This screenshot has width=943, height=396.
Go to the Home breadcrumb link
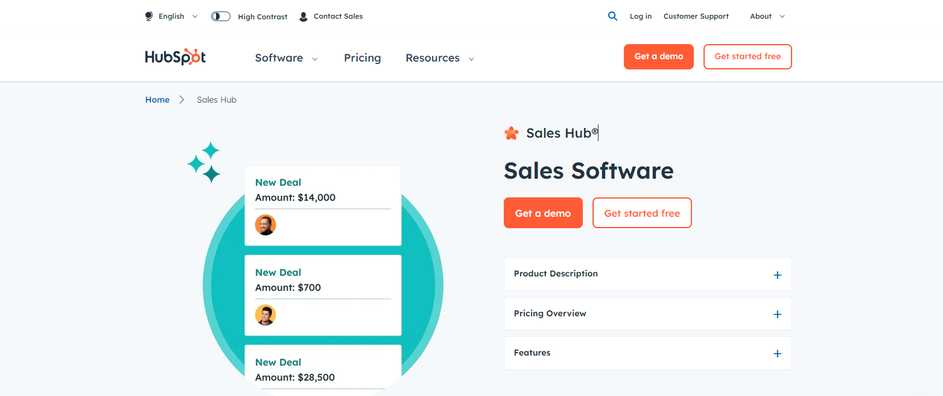point(157,100)
